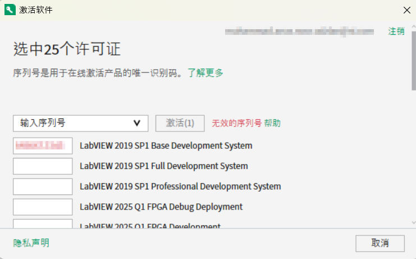
Task: Click serial field for FPGA Debug Deployment
Action: pyautogui.click(x=43, y=207)
